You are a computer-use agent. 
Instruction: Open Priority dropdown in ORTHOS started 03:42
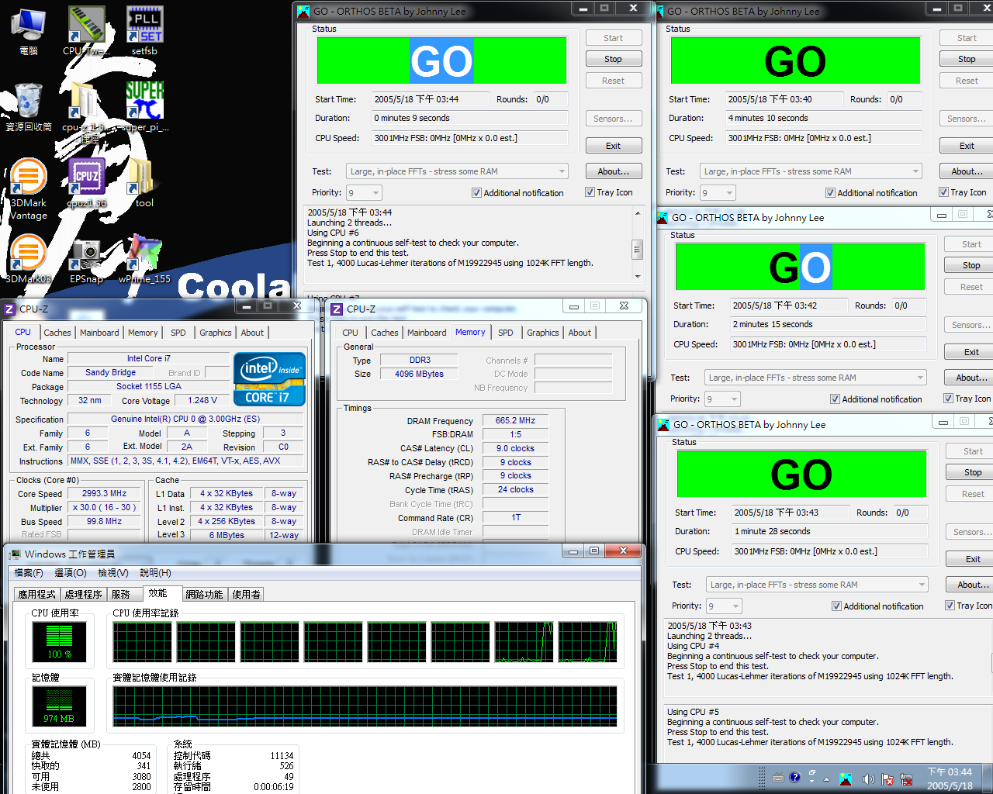click(722, 399)
